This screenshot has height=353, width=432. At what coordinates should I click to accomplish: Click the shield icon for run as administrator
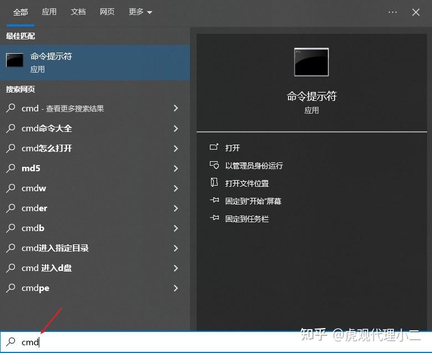[x=214, y=165]
